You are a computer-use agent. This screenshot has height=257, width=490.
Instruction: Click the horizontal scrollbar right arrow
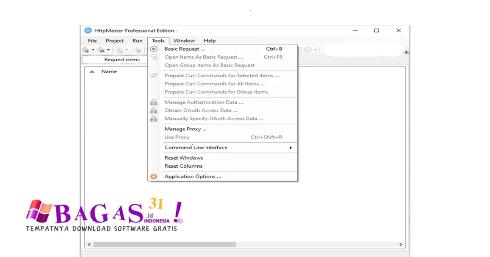pos(401,245)
